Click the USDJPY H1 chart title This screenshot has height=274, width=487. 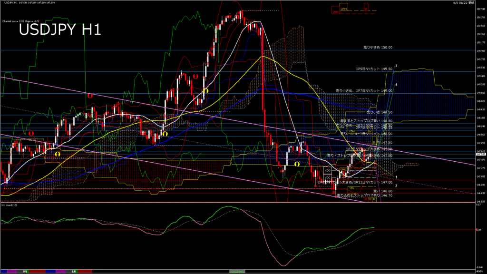pos(59,30)
